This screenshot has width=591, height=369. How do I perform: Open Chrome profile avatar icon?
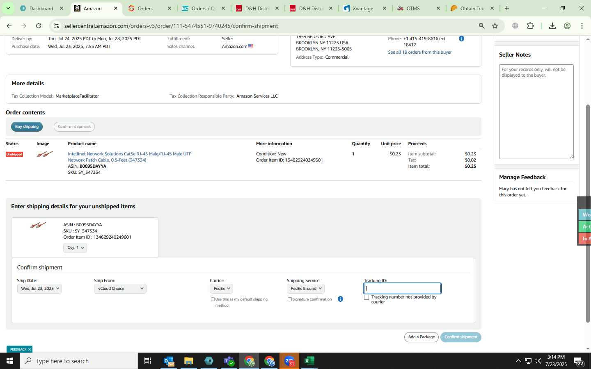click(567, 26)
